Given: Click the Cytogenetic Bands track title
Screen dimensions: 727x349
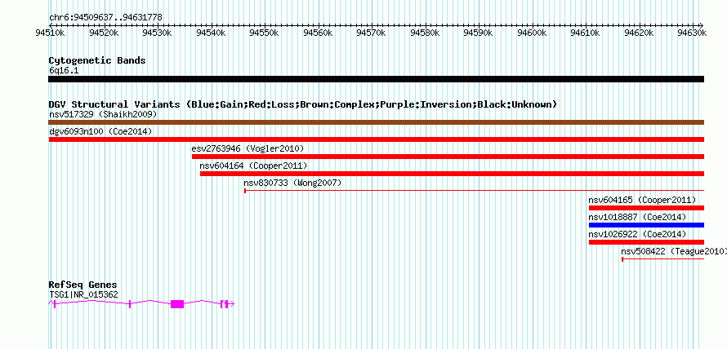Looking at the screenshot, I should tap(97, 60).
